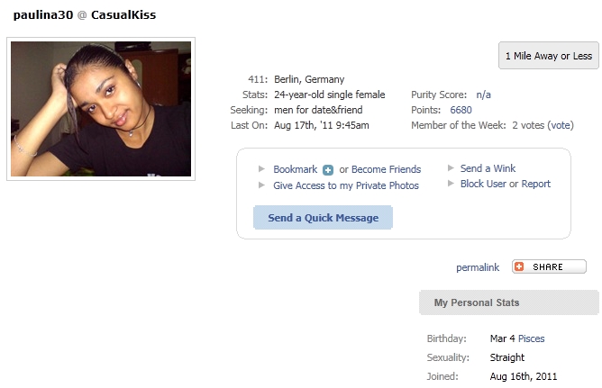Open the Bookmark link

click(x=296, y=169)
